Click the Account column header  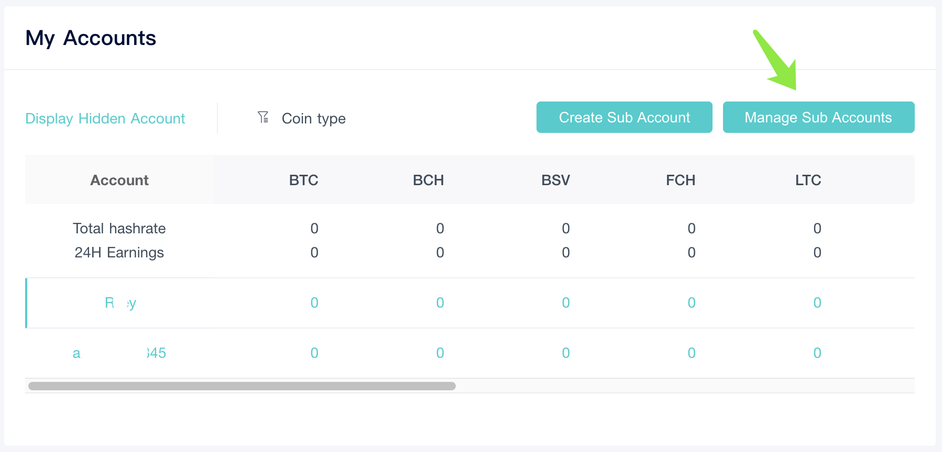pyautogui.click(x=119, y=180)
